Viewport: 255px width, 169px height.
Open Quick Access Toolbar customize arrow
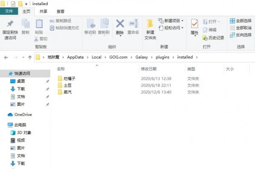[x=26, y=4]
